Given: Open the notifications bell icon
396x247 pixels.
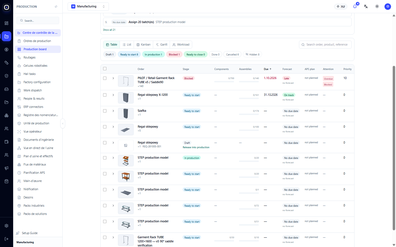Looking at the screenshot, I should [355, 6].
